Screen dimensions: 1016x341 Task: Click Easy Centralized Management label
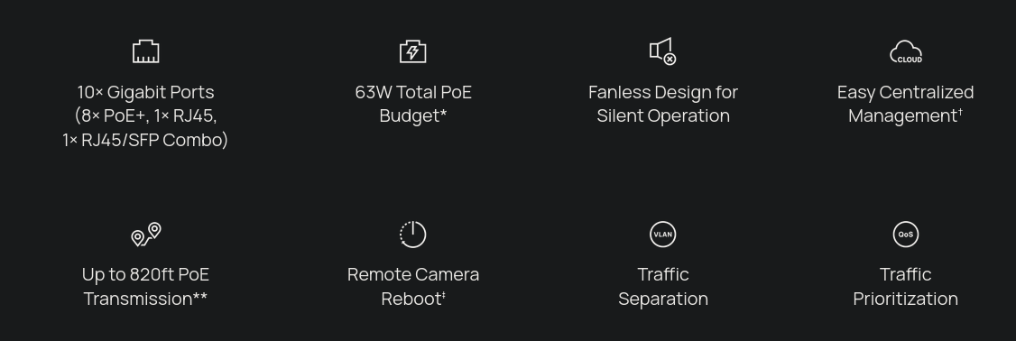click(x=905, y=104)
